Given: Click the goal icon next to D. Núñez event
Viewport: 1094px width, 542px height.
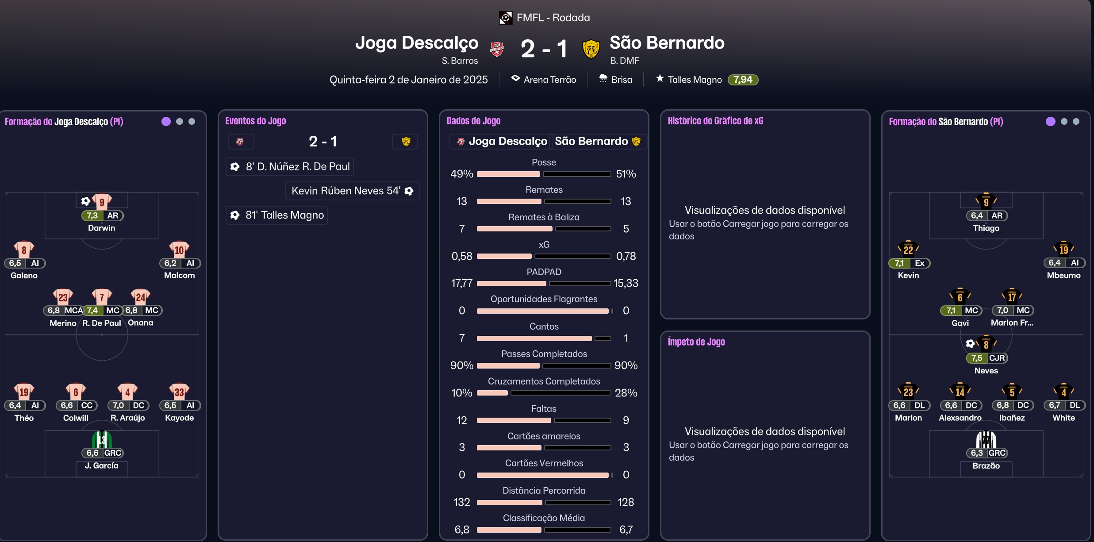Looking at the screenshot, I should 235,166.
